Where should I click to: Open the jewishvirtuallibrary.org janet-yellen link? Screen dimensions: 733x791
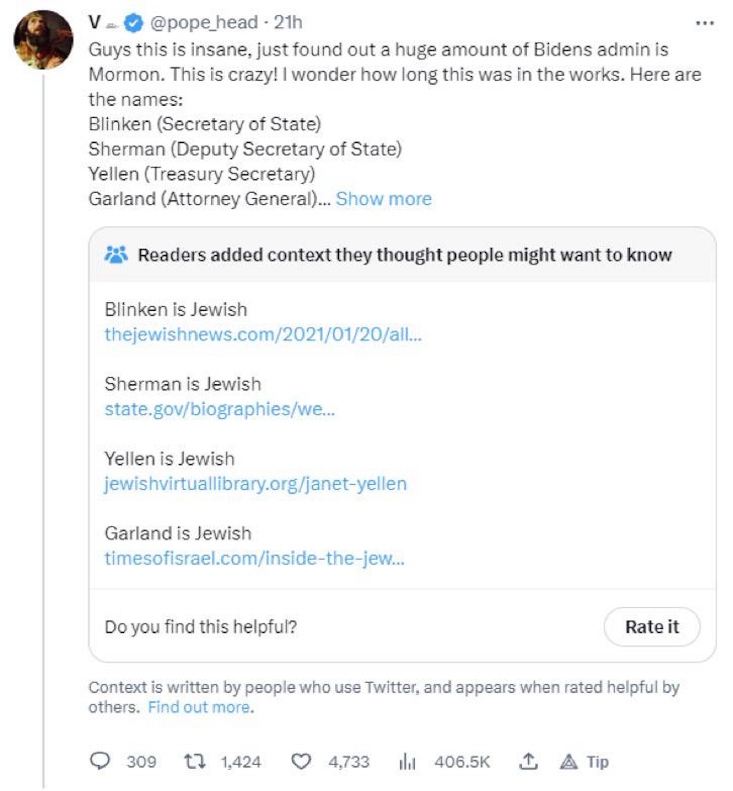pyautogui.click(x=255, y=483)
